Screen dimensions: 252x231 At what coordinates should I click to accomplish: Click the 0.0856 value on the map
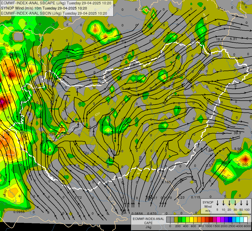point(137,214)
